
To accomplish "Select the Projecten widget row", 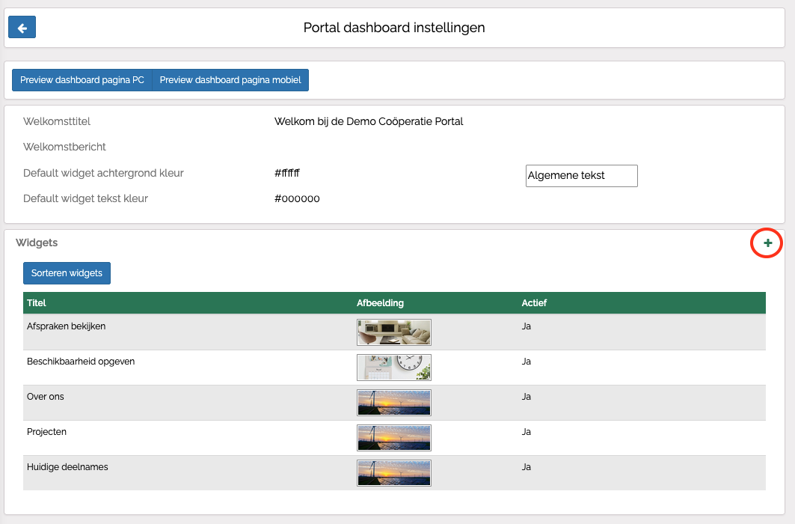I will 46,432.
